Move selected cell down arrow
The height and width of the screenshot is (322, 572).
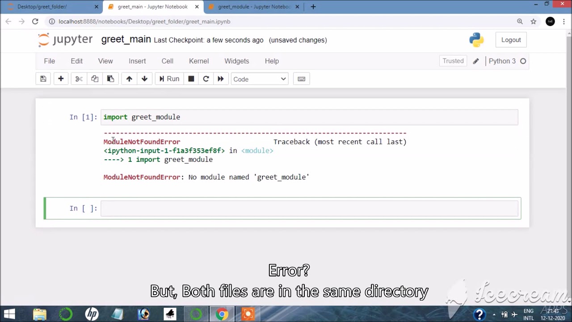pyautogui.click(x=144, y=79)
